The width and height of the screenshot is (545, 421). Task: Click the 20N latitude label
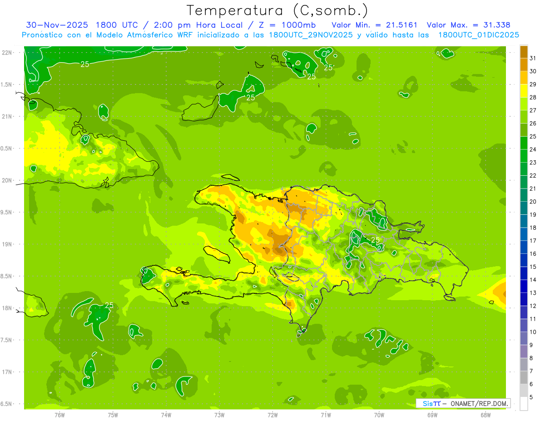point(8,180)
